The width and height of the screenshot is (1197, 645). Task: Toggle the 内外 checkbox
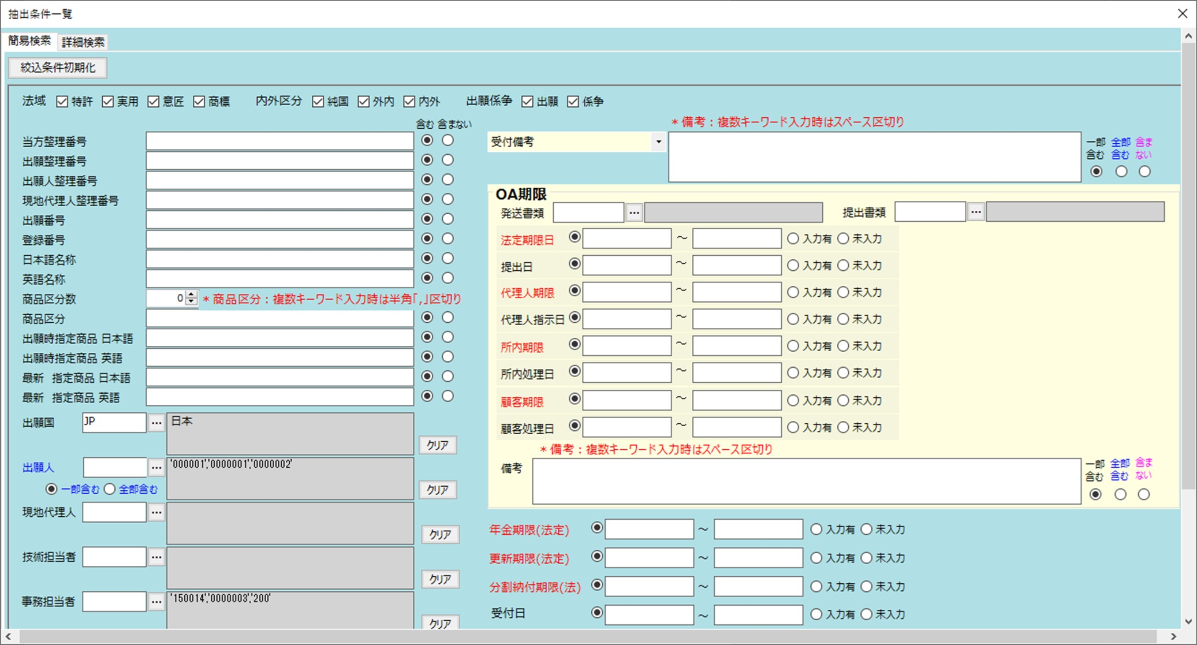[x=409, y=102]
